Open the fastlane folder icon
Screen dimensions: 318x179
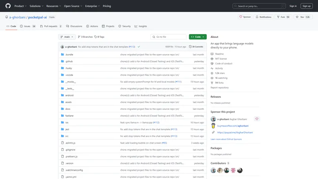click(x=62, y=115)
